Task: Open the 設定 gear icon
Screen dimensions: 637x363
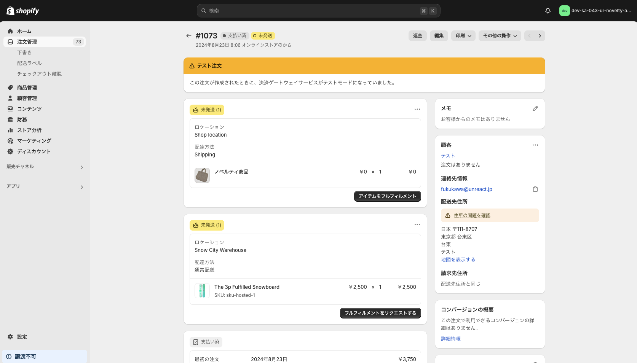Action: (10, 337)
